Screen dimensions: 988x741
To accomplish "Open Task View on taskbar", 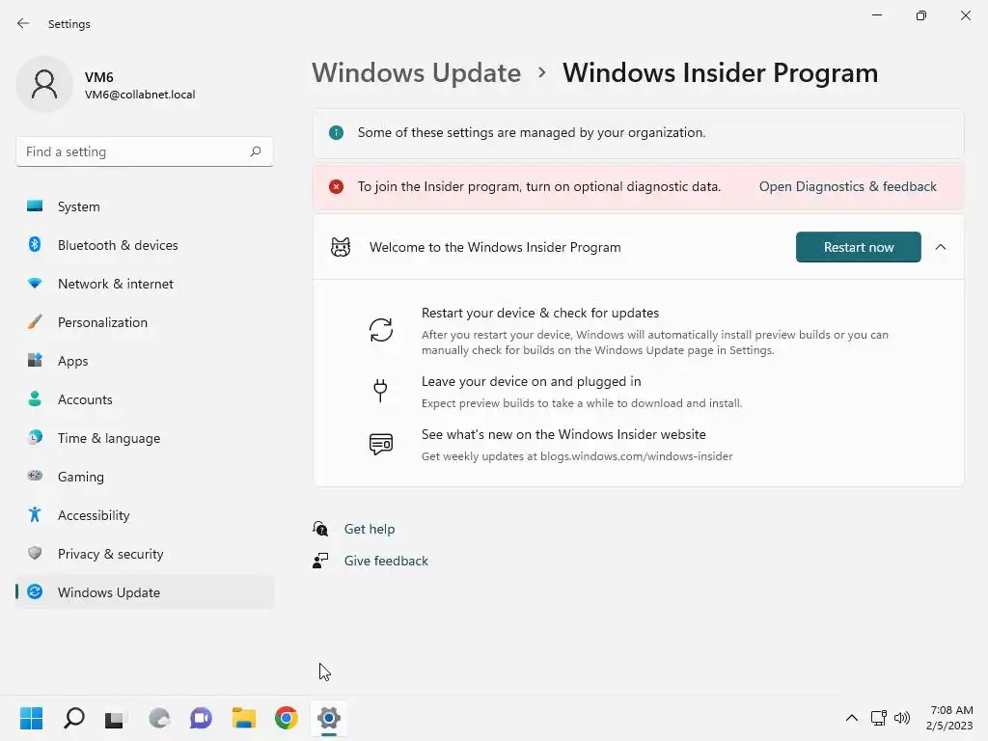I will (116, 718).
